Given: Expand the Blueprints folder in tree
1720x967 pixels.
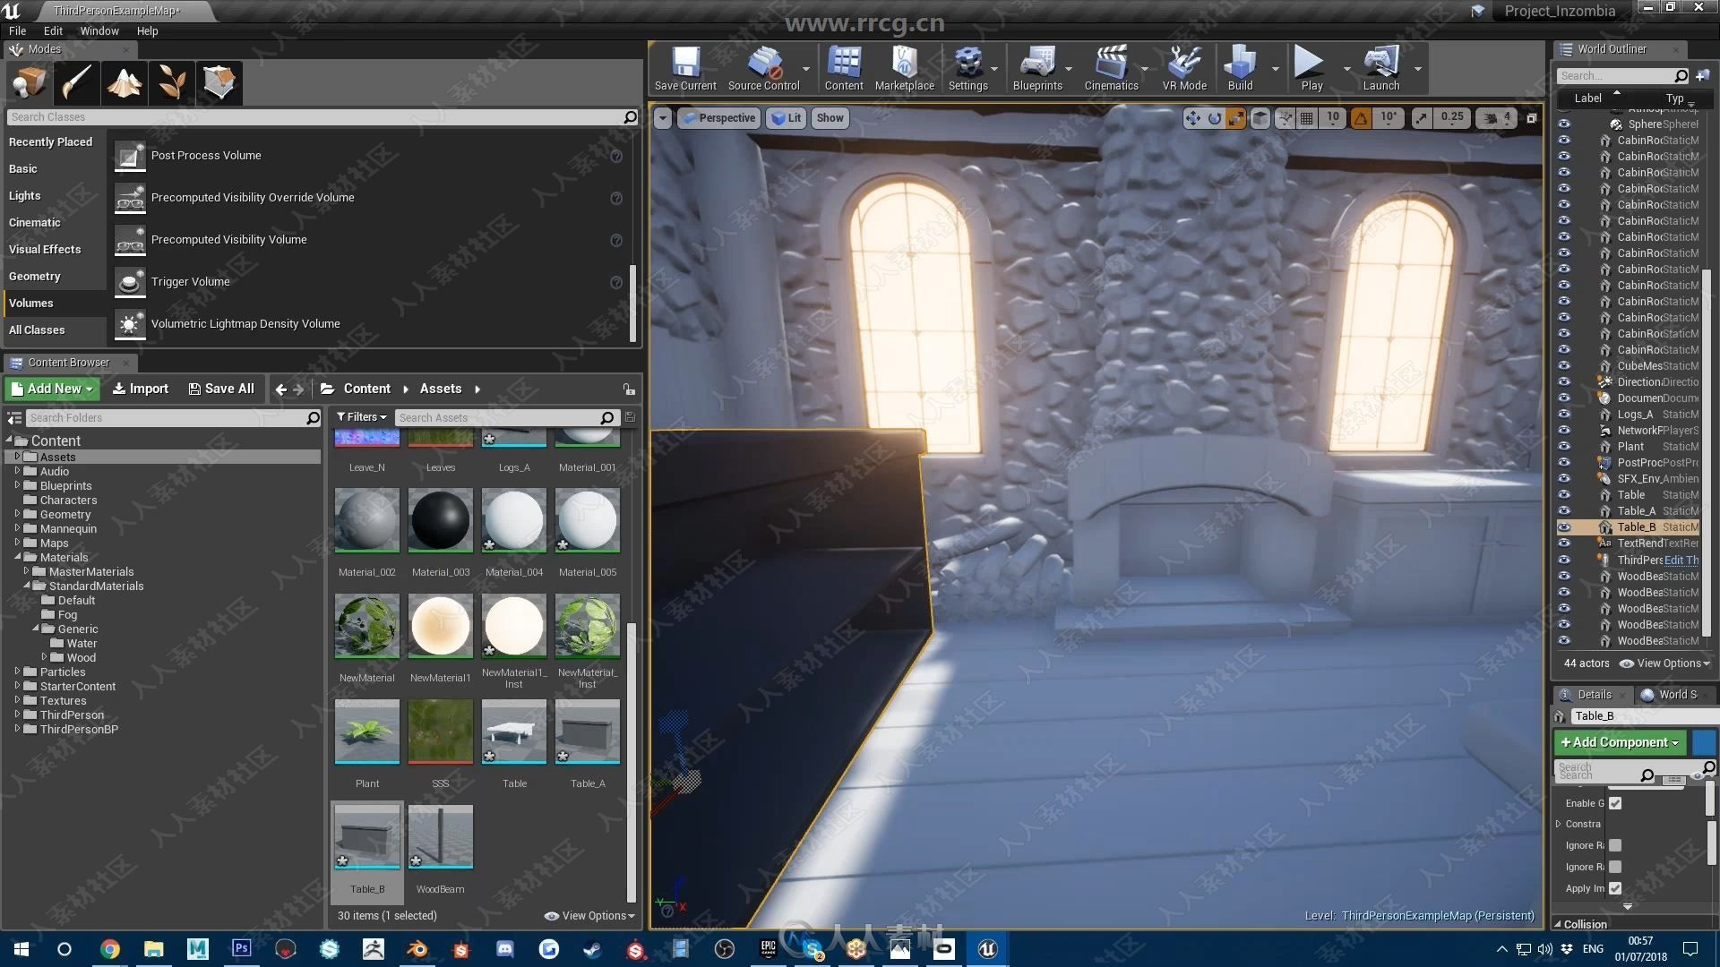Looking at the screenshot, I should 17,485.
